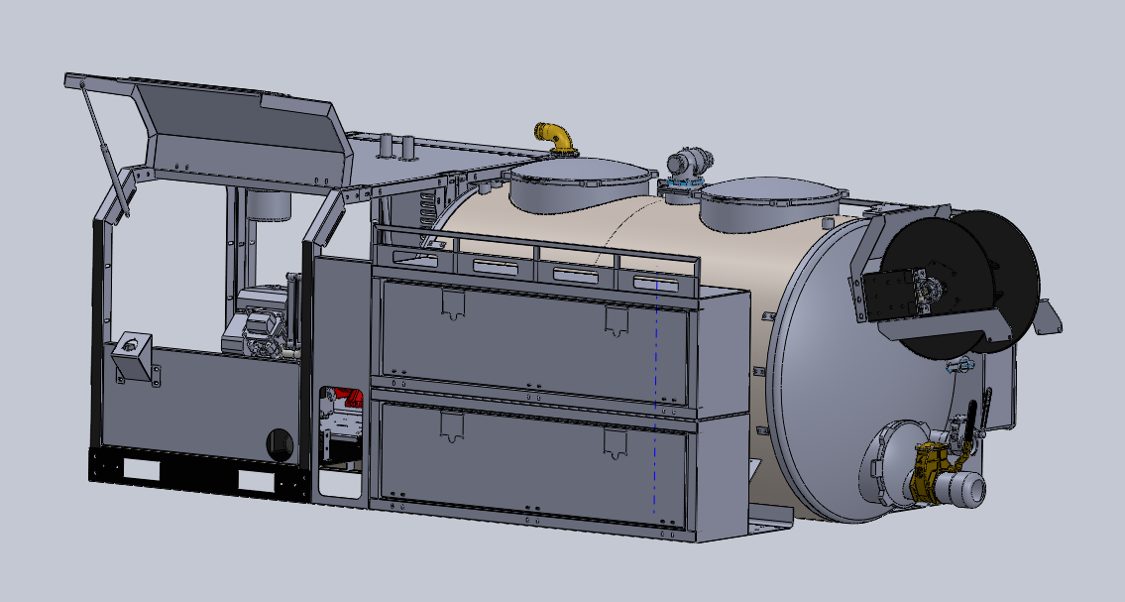Click the yellow elbow pipe atop the tank
This screenshot has height=602, width=1125.
pyautogui.click(x=555, y=136)
